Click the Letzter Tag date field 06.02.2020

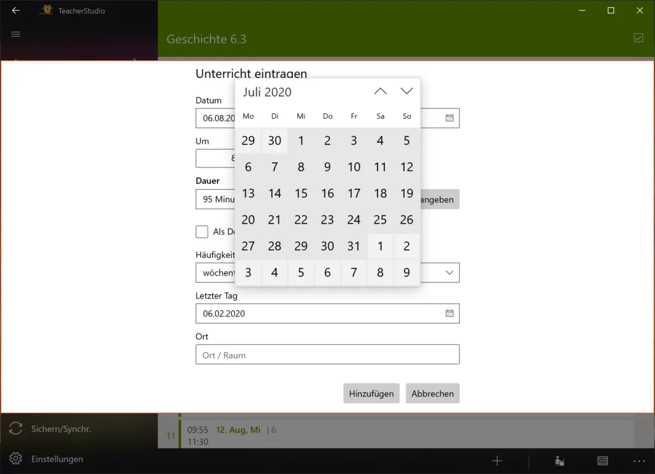point(327,314)
